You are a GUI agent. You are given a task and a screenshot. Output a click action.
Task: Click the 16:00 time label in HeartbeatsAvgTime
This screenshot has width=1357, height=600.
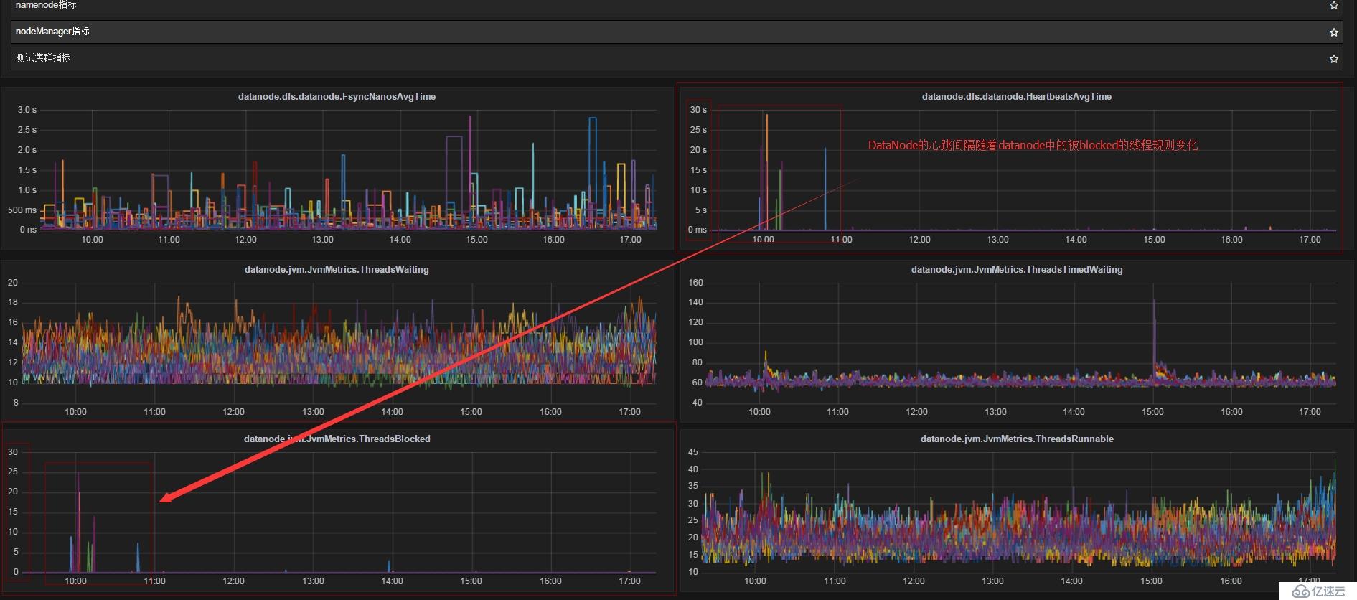point(1231,240)
